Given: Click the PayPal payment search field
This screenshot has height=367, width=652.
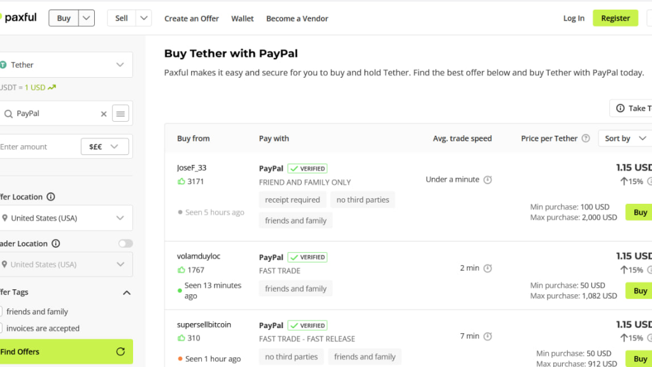Looking at the screenshot, I should (x=56, y=113).
